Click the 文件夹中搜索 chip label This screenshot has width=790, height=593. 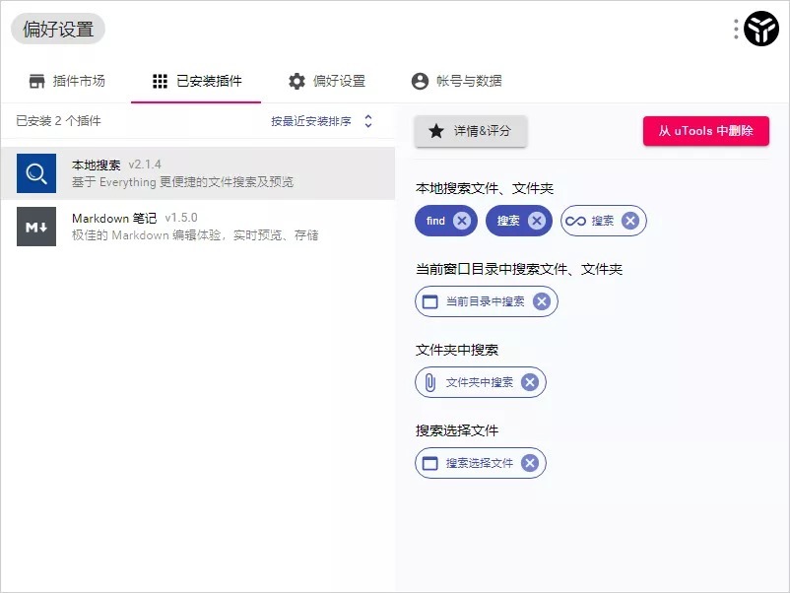(479, 382)
